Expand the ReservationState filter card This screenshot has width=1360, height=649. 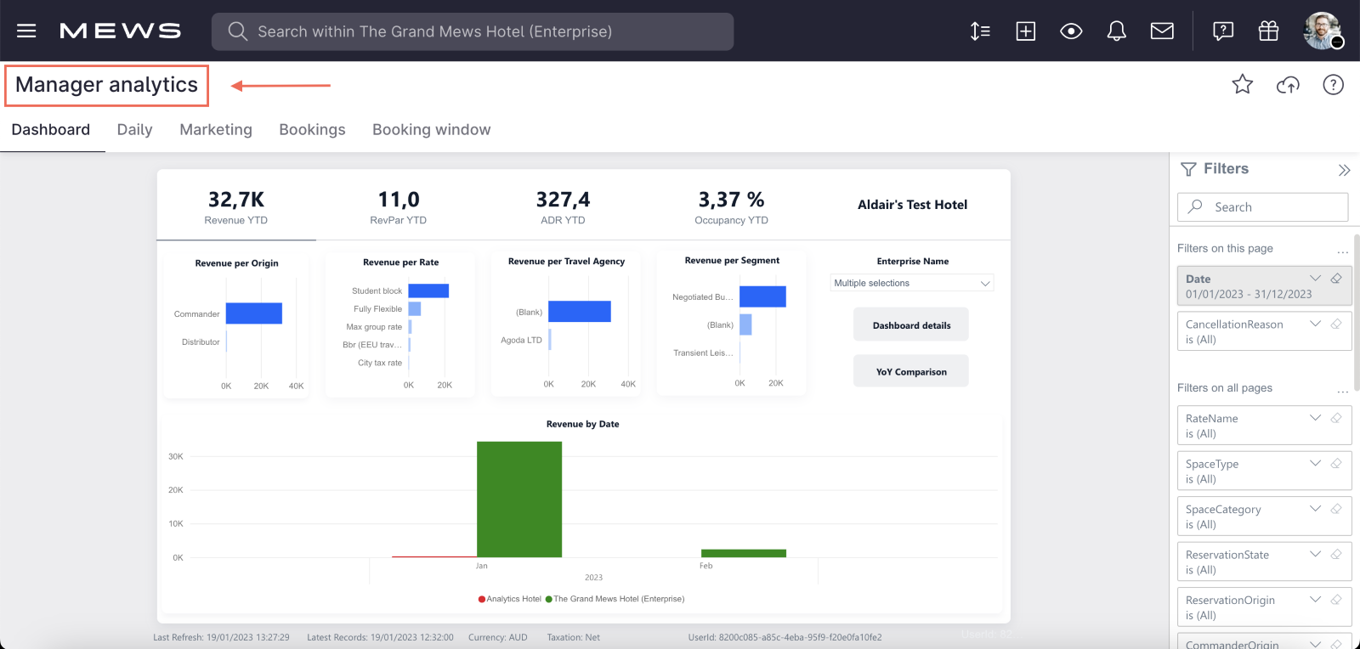[1315, 554]
